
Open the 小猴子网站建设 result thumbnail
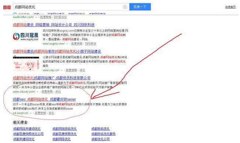click(x=26, y=63)
